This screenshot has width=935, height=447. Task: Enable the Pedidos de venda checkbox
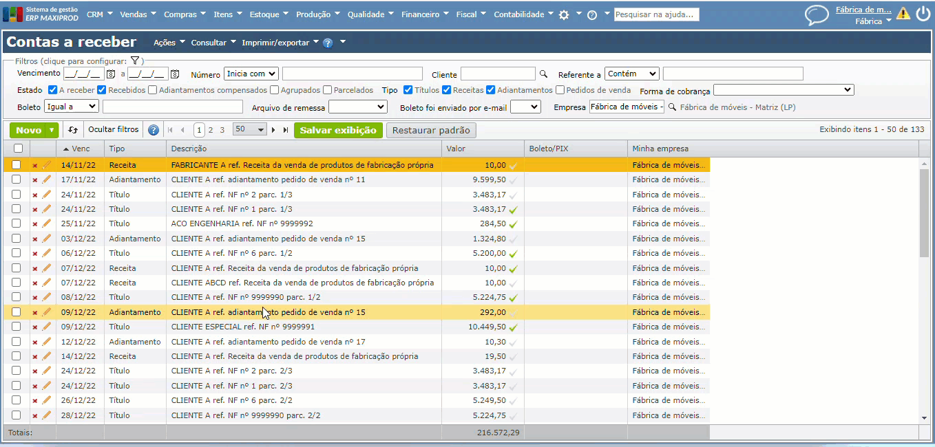(560, 90)
